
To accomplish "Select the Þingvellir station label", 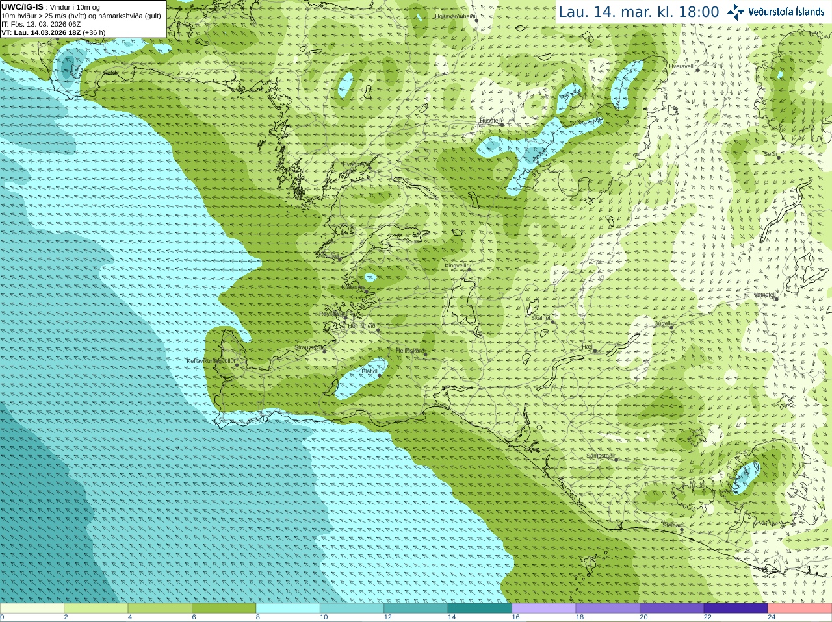I will click(456, 266).
